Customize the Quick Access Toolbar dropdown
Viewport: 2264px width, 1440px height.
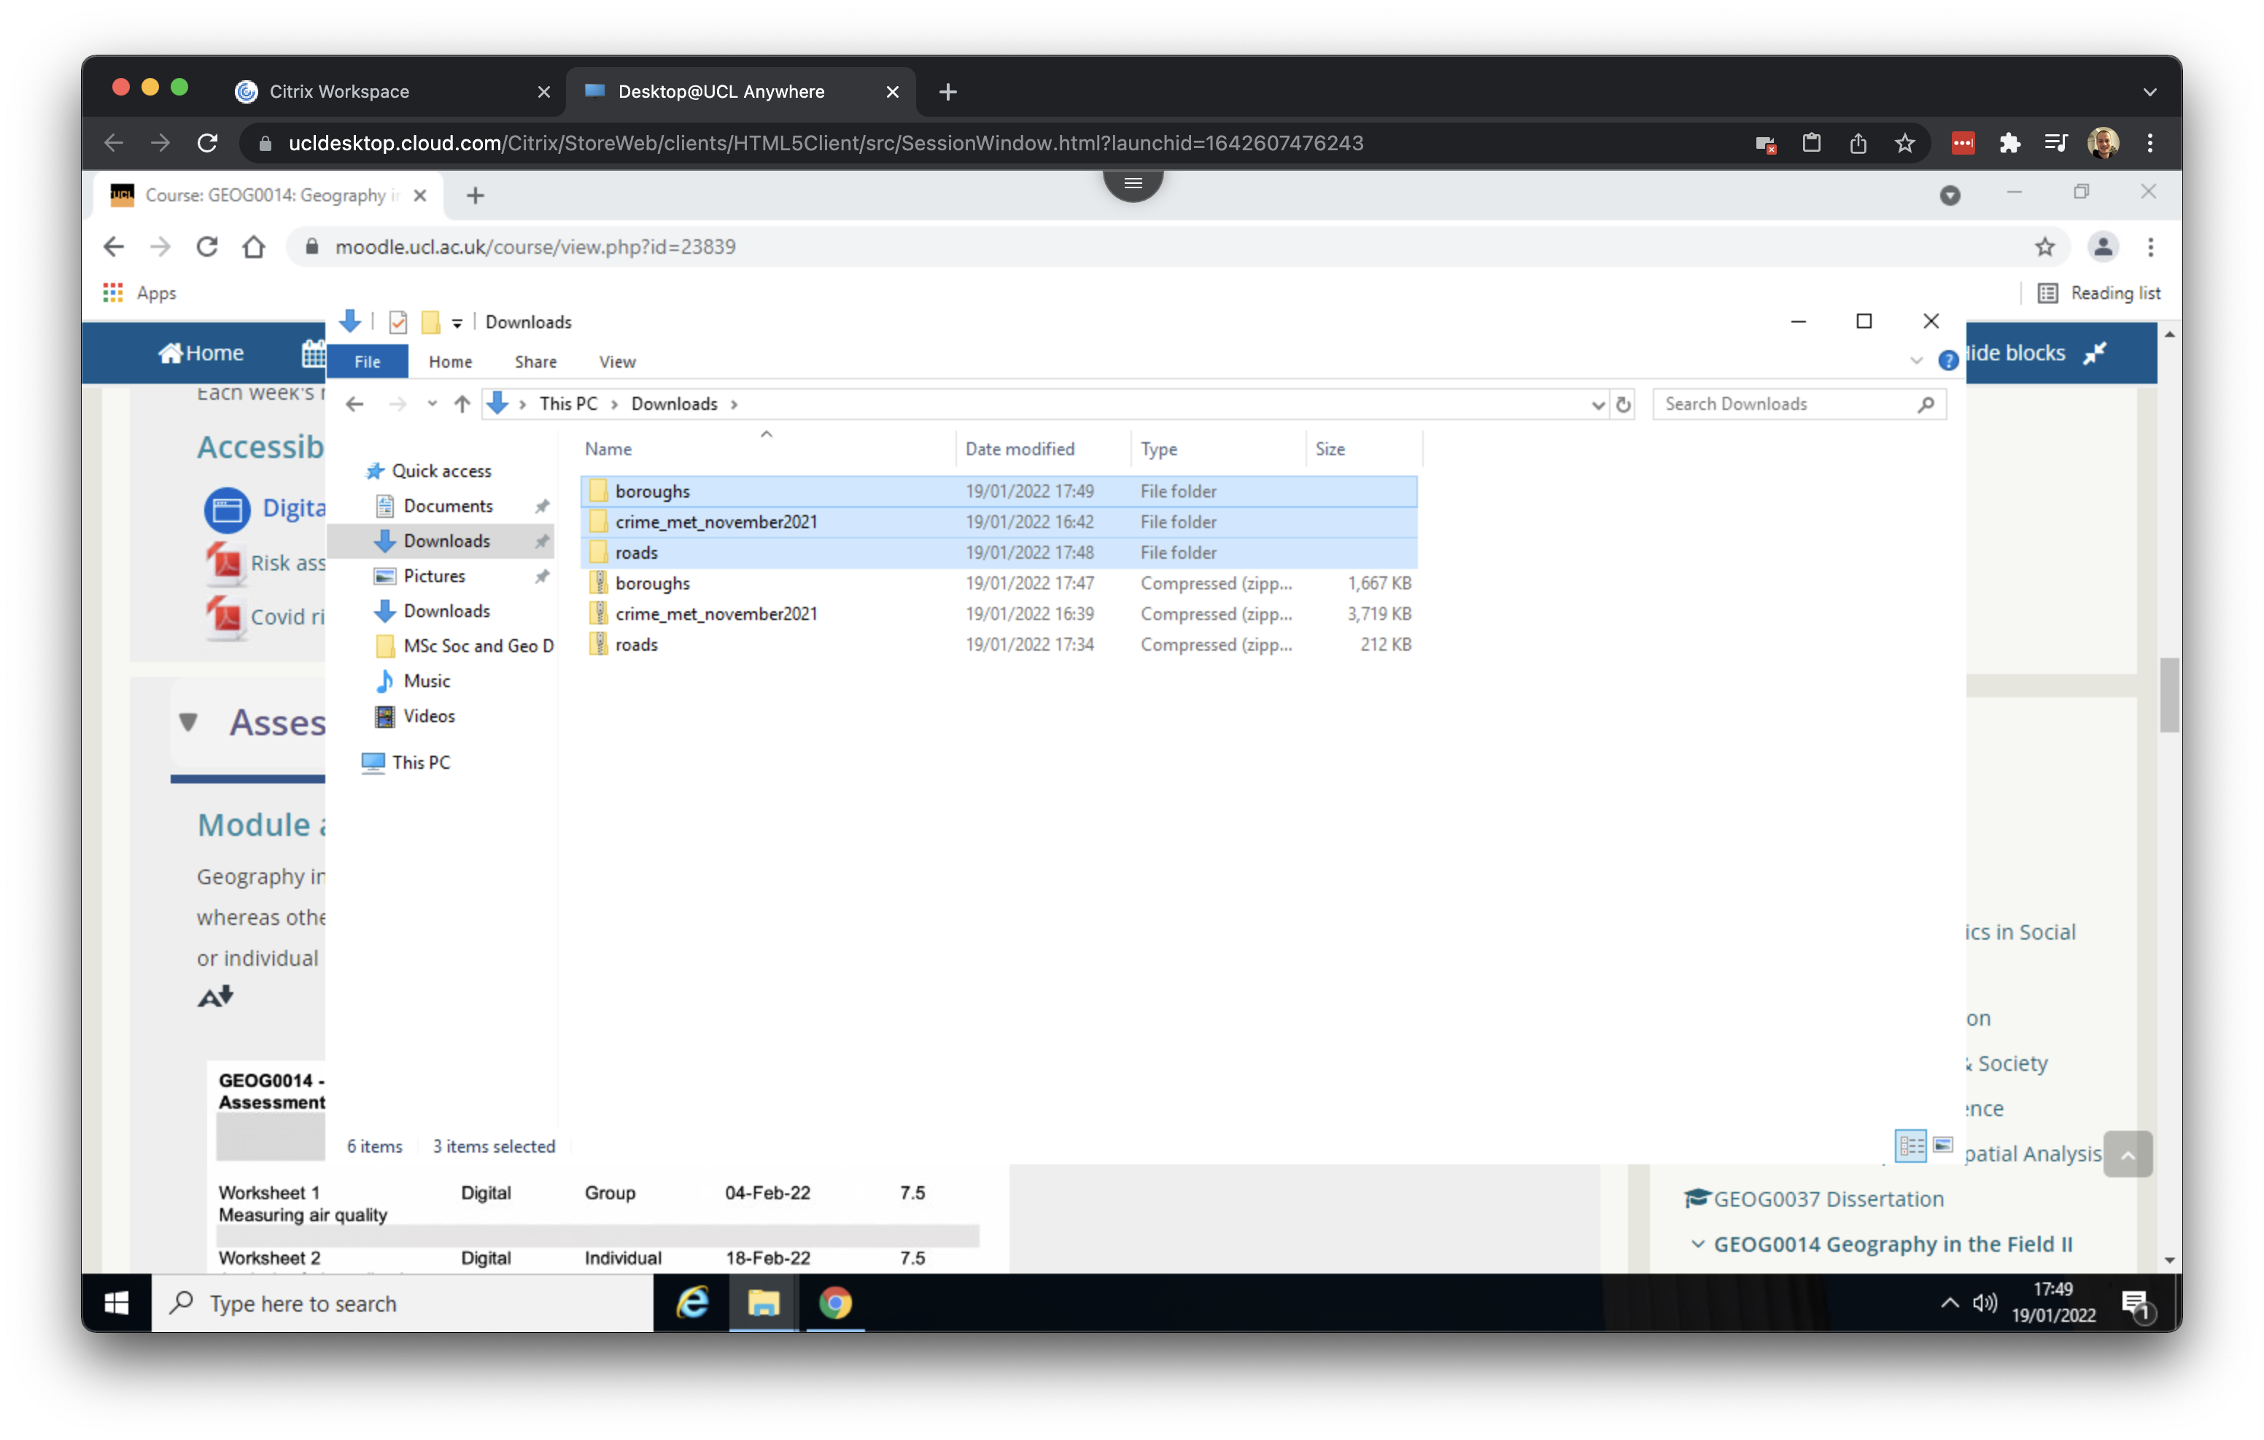click(458, 322)
